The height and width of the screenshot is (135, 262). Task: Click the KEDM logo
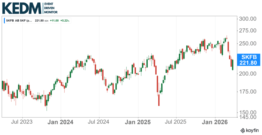coord(21,8)
